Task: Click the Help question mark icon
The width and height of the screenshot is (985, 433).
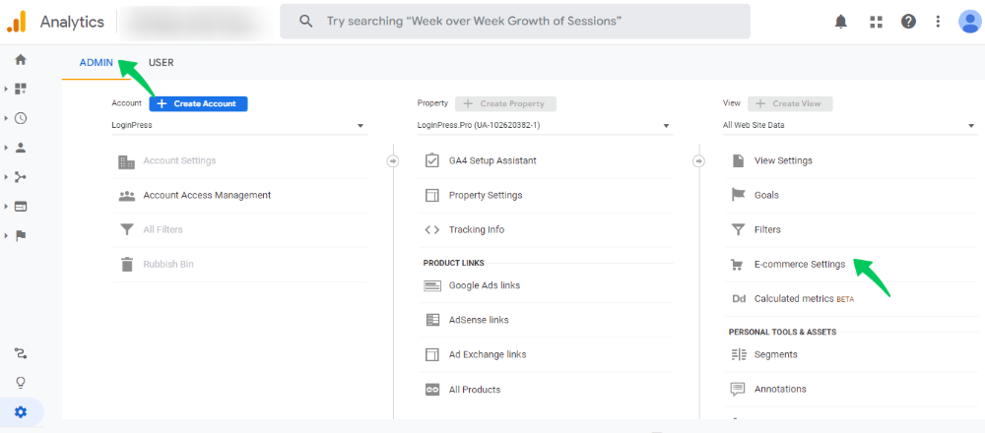Action: (908, 22)
